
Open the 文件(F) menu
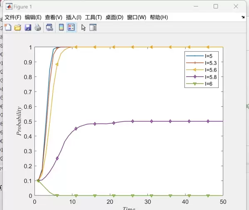point(13,17)
